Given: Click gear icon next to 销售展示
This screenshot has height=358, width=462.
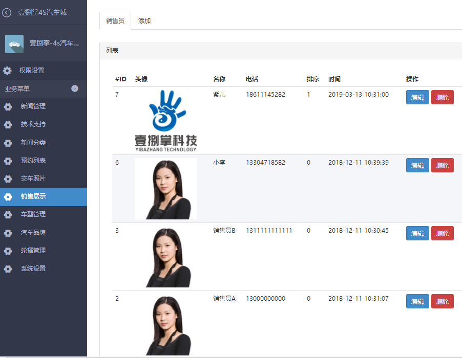Looking at the screenshot, I should pyautogui.click(x=8, y=196).
